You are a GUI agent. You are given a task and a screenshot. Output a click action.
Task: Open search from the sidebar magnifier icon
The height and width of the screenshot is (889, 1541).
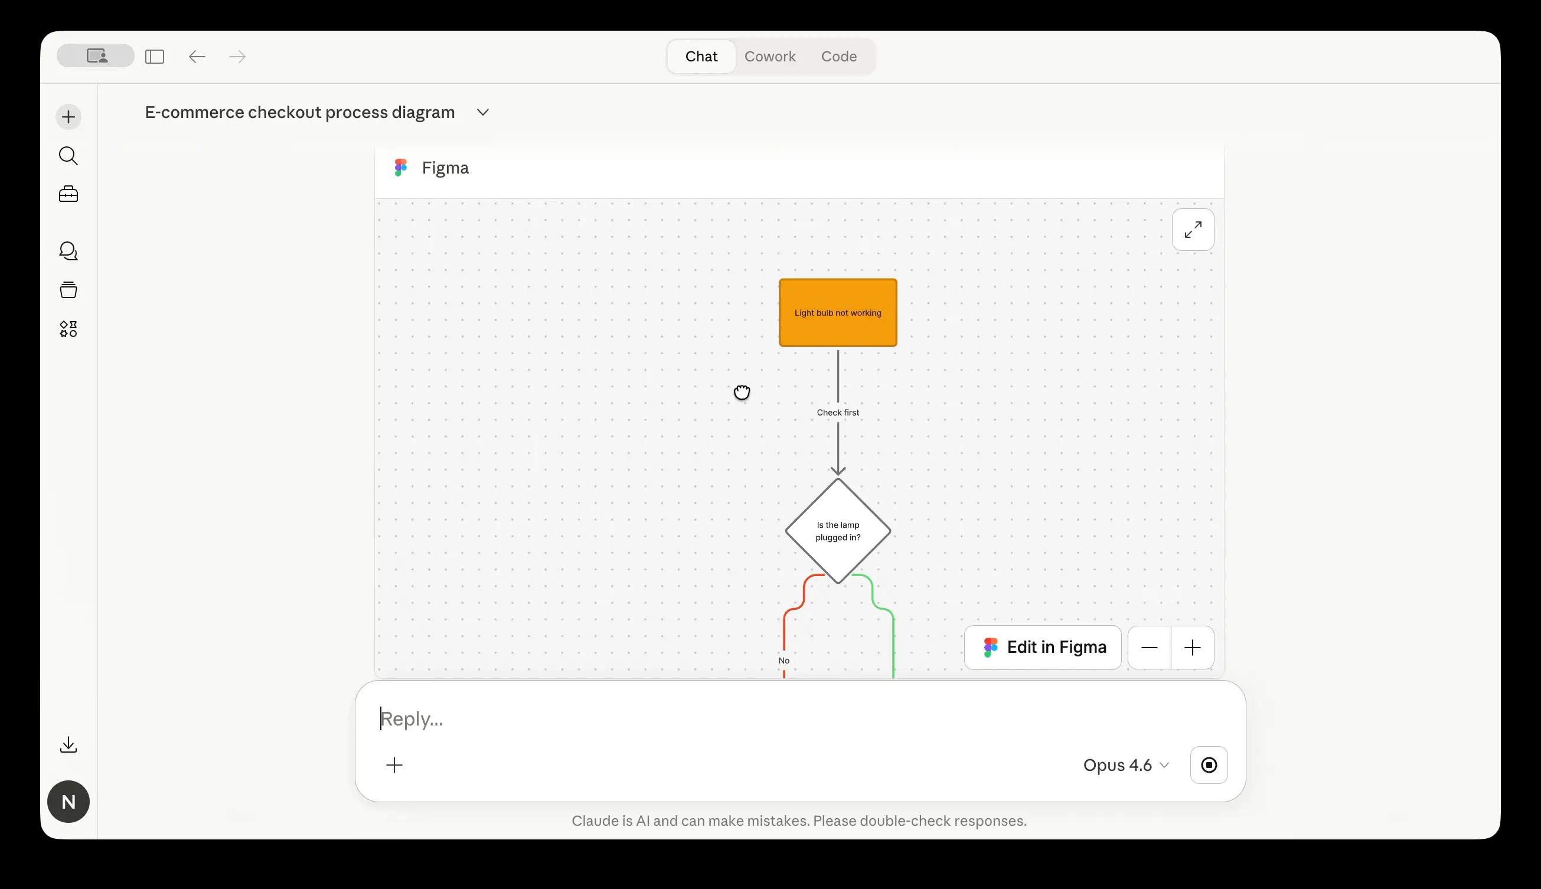(x=68, y=156)
